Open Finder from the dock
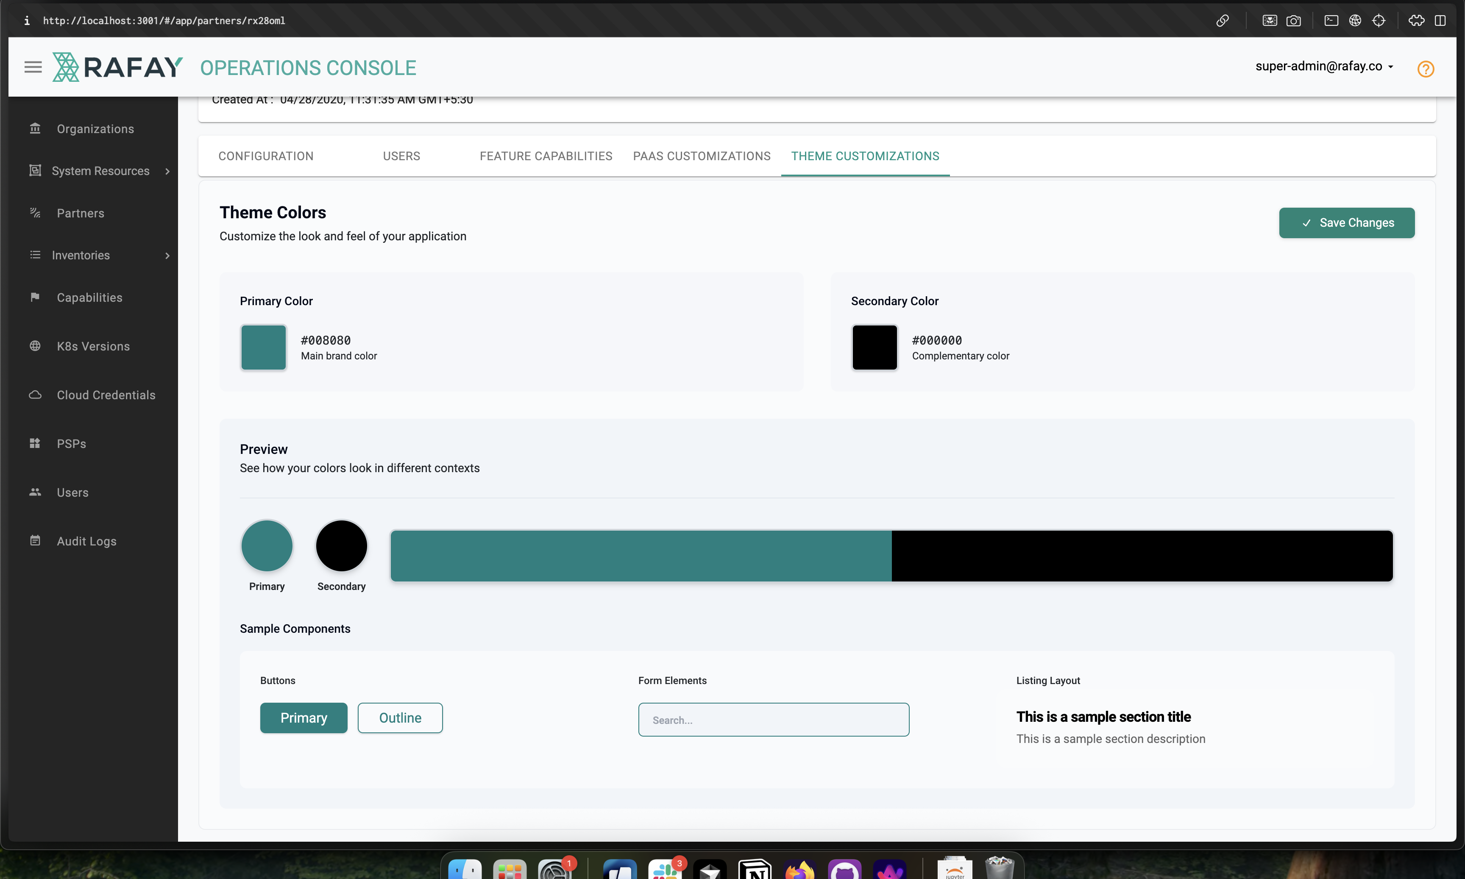Image resolution: width=1465 pixels, height=879 pixels. pos(465,868)
